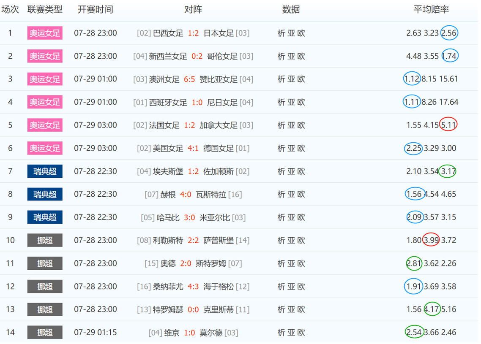Open 亚 link in 桑纳菲尤 row
This screenshot has height=344, width=481.
291,287
